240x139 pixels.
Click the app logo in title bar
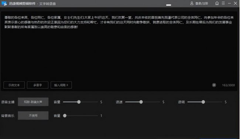[x=4, y=3]
